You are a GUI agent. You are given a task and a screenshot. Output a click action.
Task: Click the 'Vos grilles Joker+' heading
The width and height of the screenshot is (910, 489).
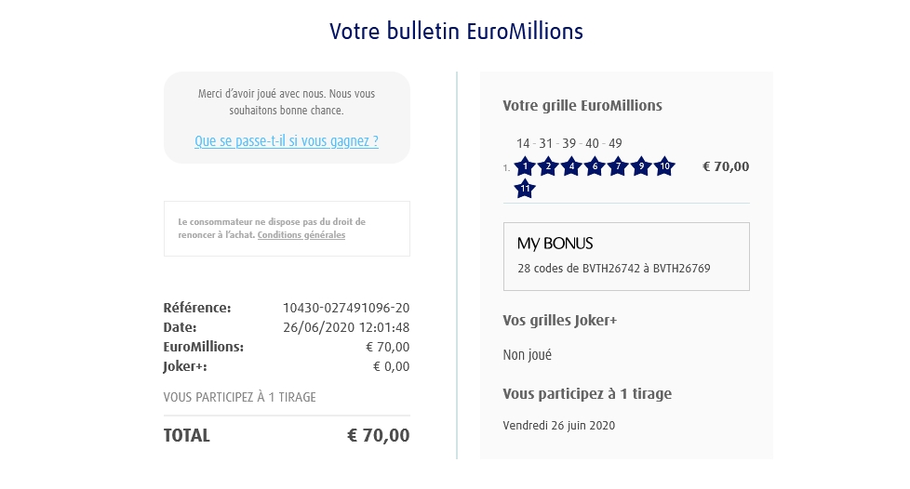click(x=560, y=321)
